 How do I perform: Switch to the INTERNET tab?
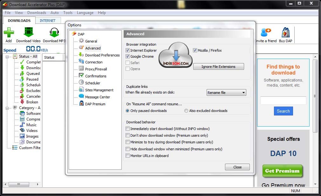pyautogui.click(x=48, y=21)
